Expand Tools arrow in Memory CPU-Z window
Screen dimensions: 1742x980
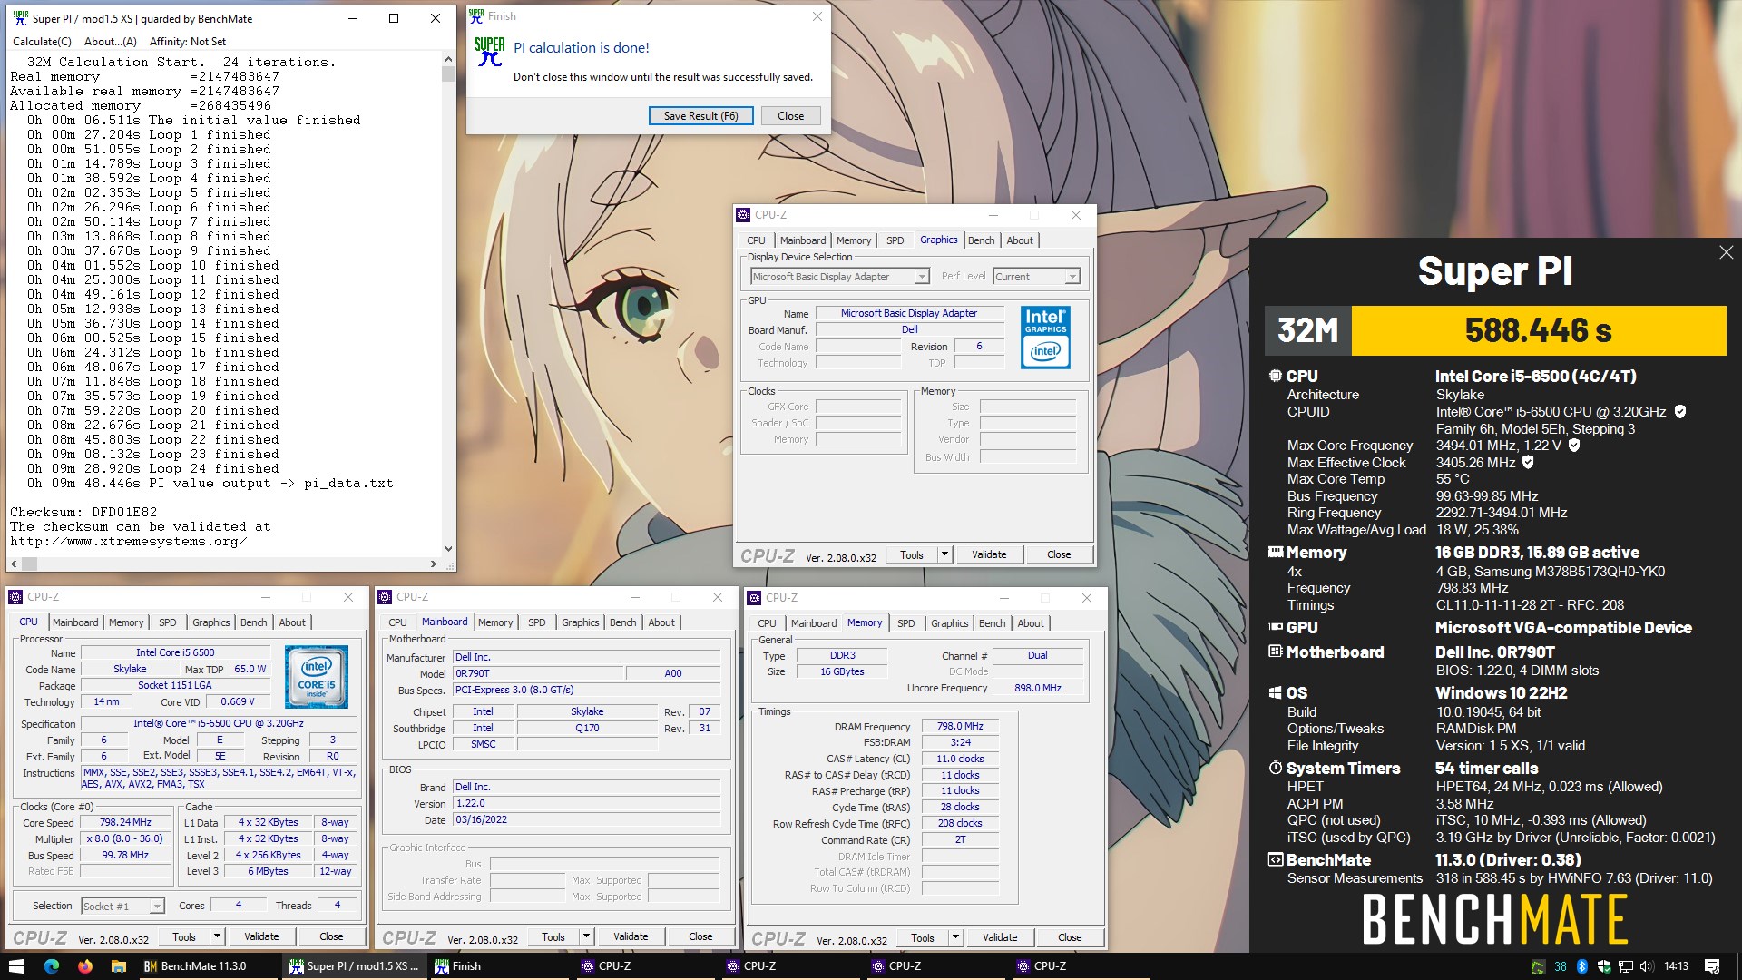(x=955, y=937)
